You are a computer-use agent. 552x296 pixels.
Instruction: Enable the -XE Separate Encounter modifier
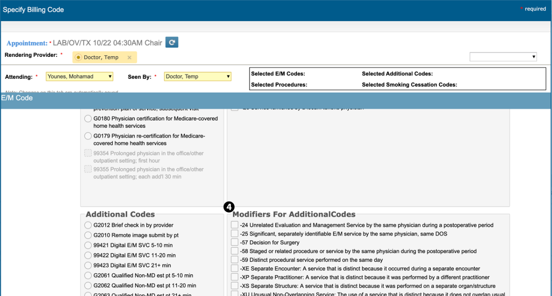pyautogui.click(x=235, y=269)
